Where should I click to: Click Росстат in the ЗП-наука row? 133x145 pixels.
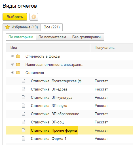[101, 106]
